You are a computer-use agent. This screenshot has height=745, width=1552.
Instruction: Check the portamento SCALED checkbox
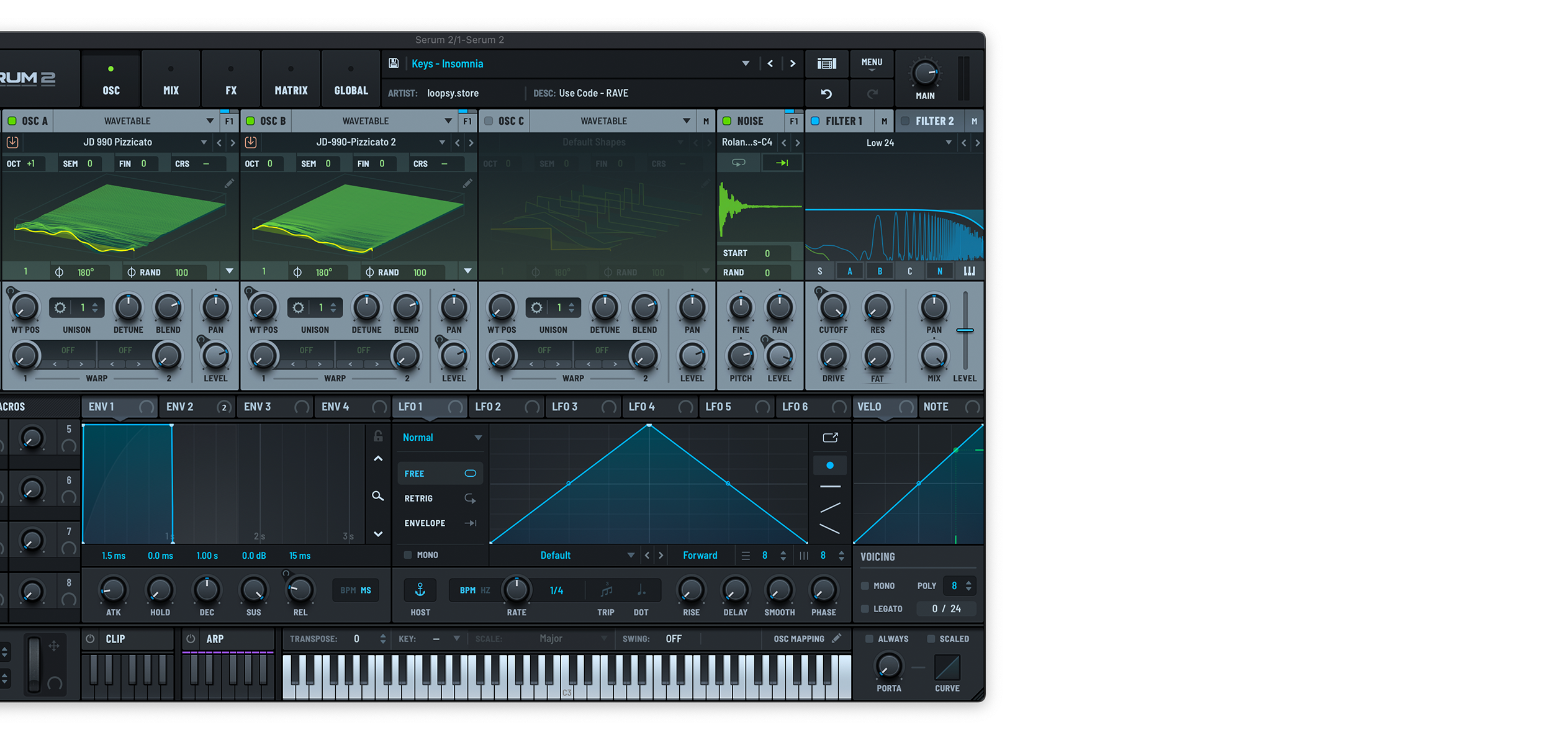(931, 639)
